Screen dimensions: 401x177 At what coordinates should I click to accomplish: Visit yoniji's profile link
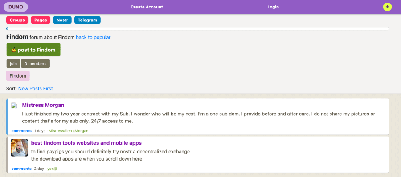[52, 169]
